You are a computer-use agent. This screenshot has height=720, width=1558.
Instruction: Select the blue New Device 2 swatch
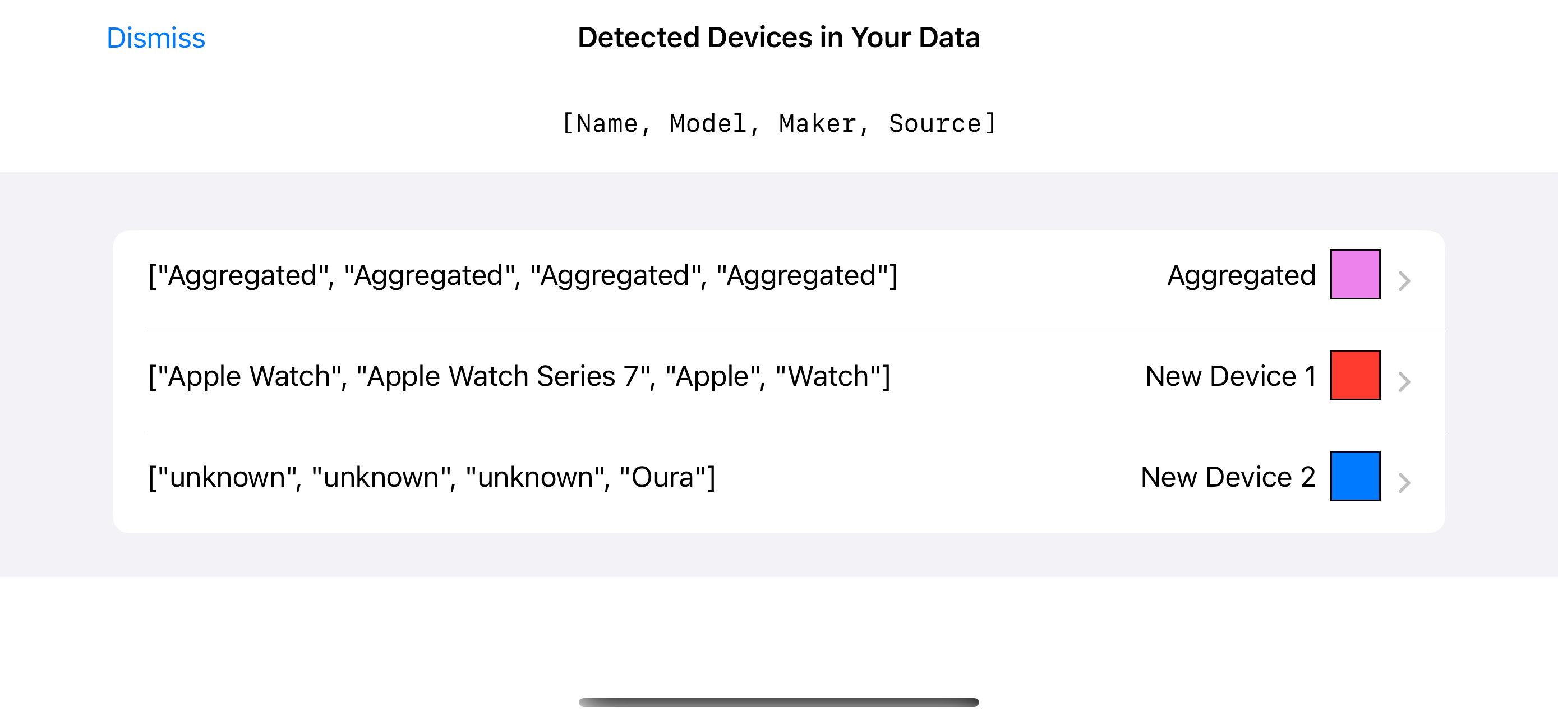1356,477
